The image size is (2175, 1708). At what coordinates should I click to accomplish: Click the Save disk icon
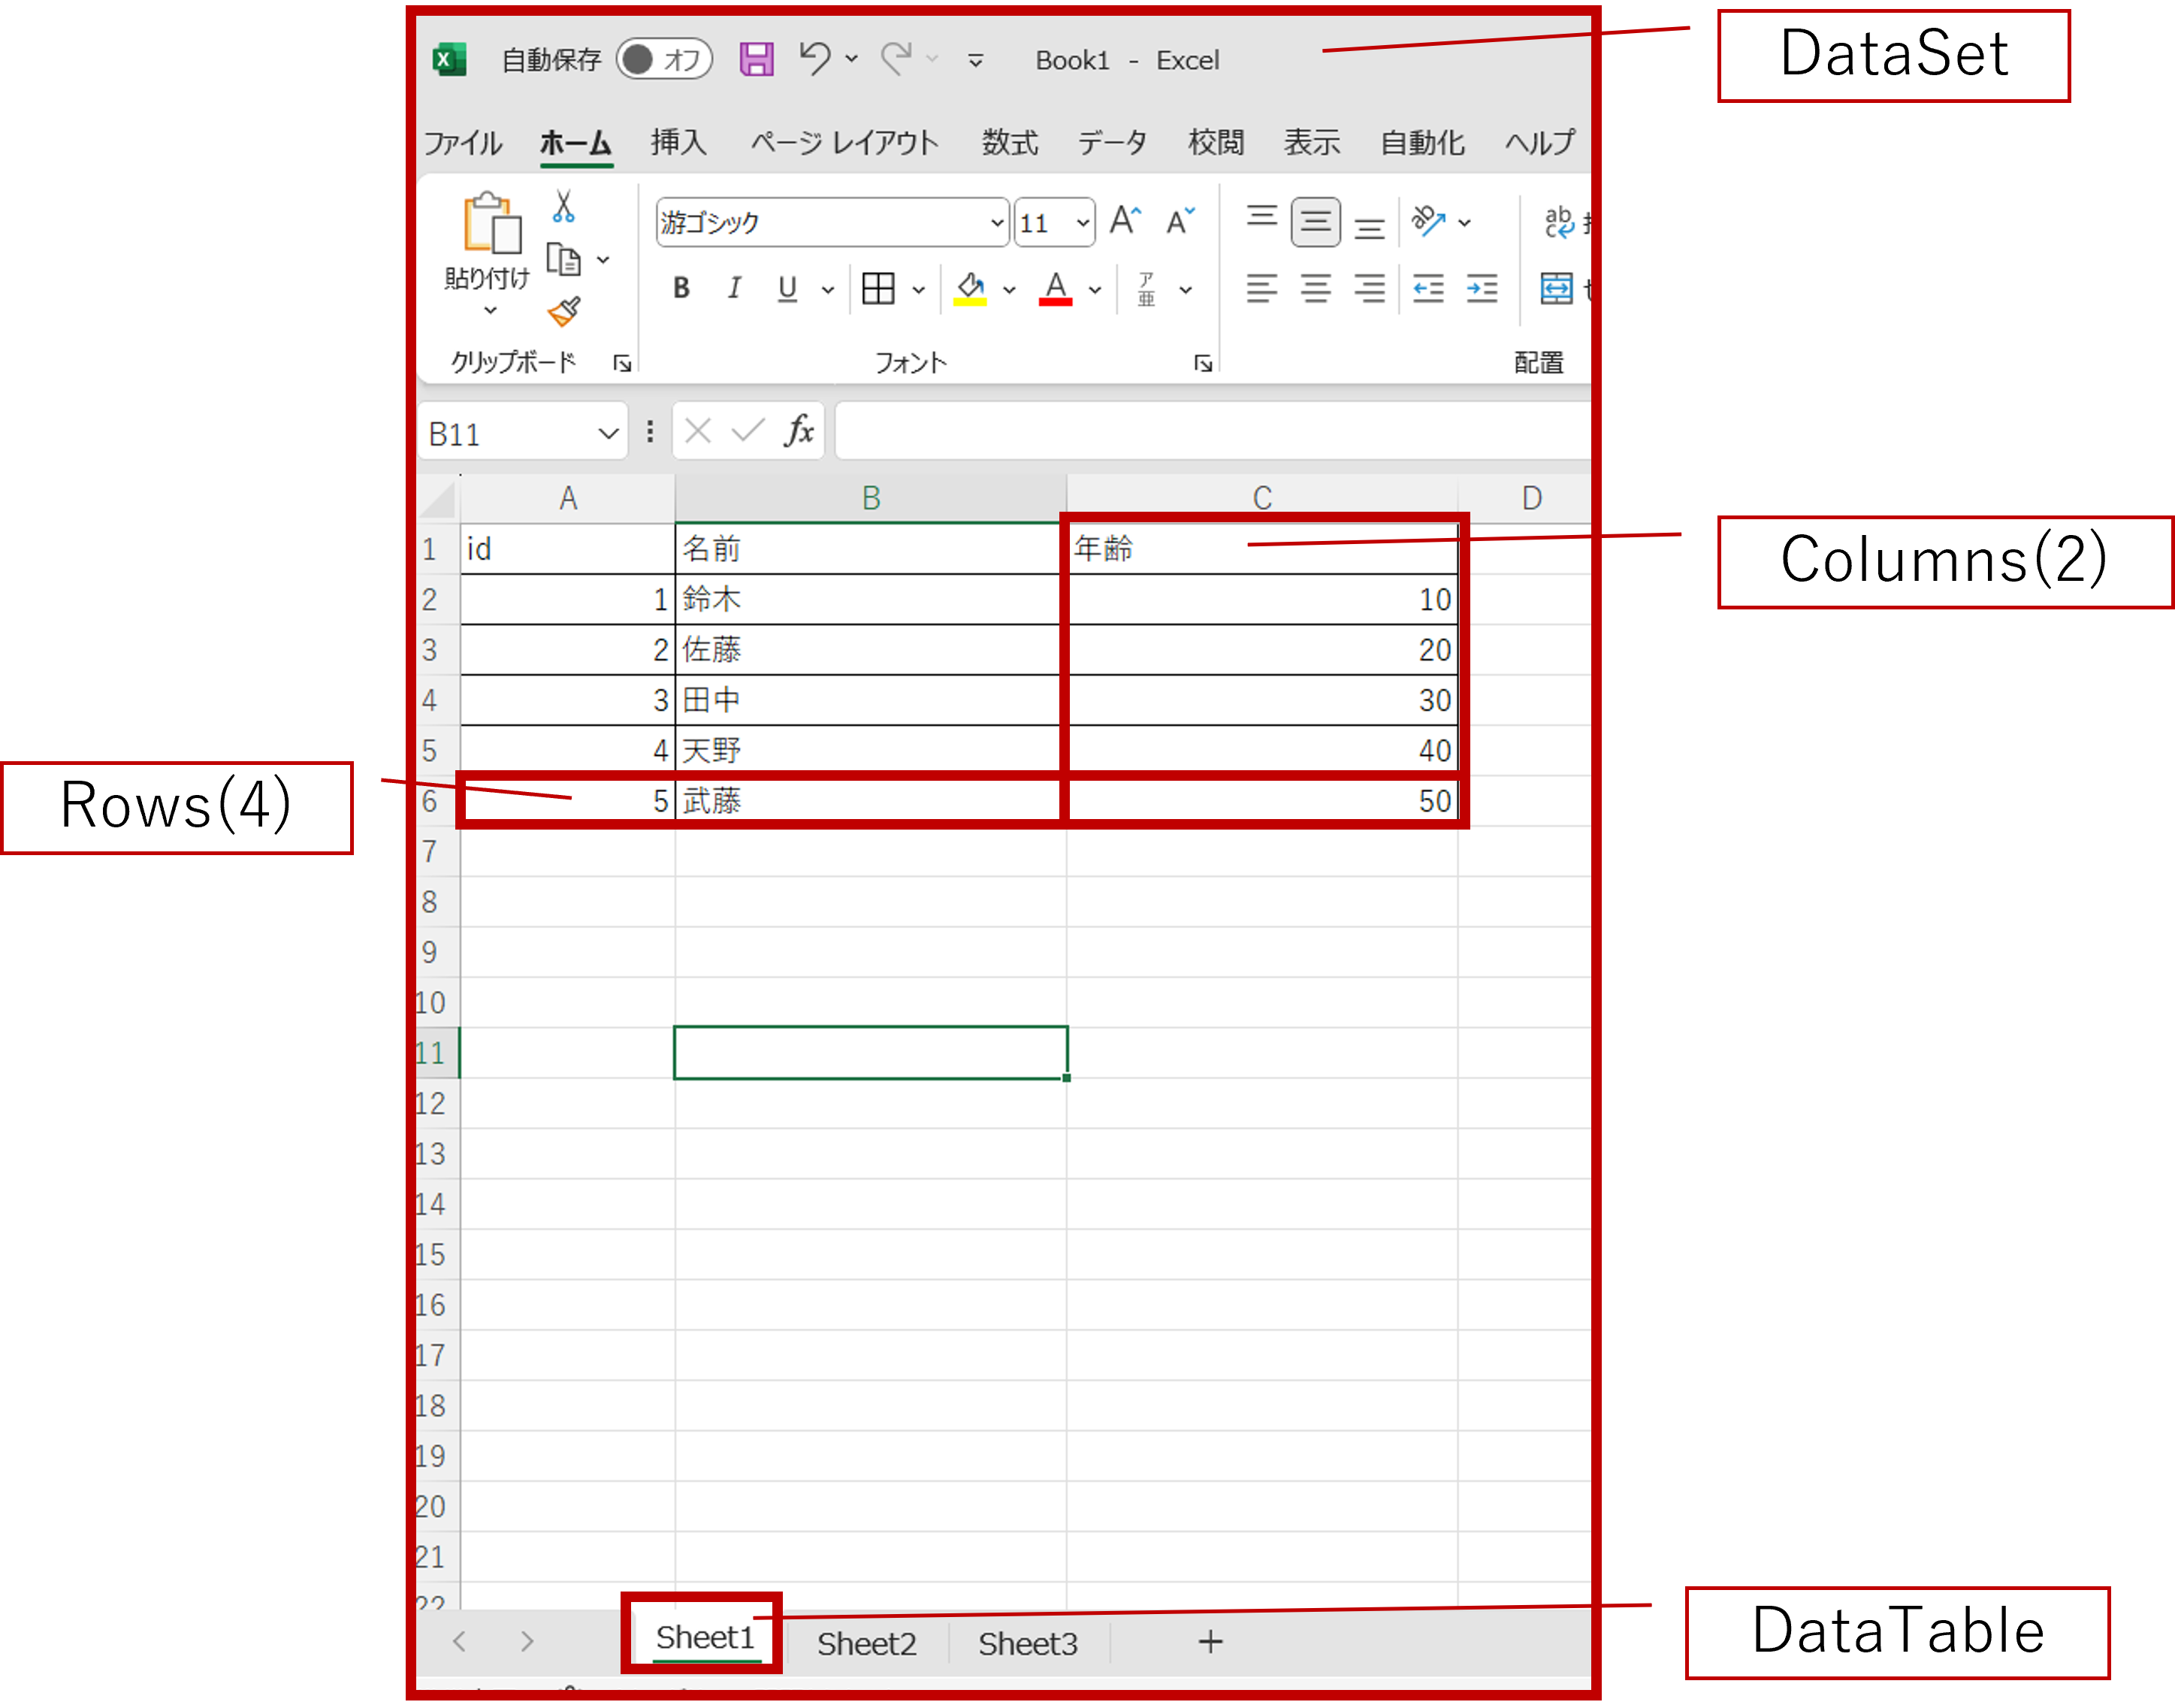(x=757, y=59)
